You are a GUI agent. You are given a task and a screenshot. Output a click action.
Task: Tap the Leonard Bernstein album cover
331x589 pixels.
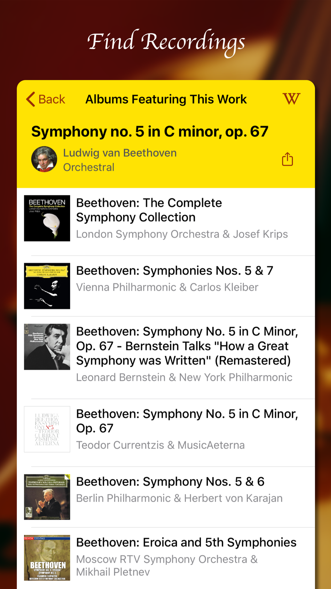pyautogui.click(x=47, y=347)
